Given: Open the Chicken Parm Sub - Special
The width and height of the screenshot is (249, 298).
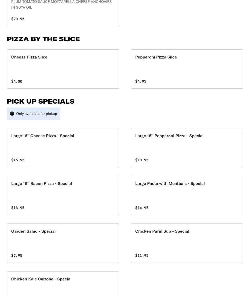Looking at the screenshot, I should click(187, 243).
